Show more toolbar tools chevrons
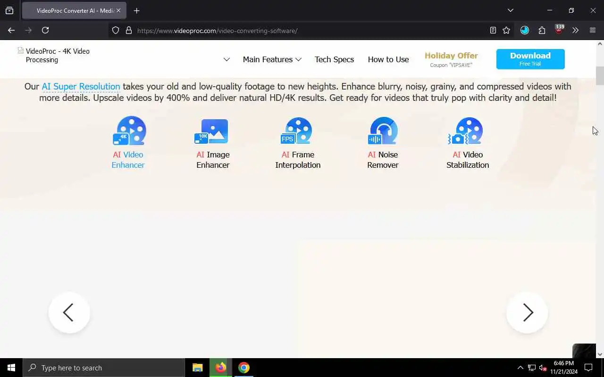This screenshot has width=604, height=377. [x=575, y=30]
